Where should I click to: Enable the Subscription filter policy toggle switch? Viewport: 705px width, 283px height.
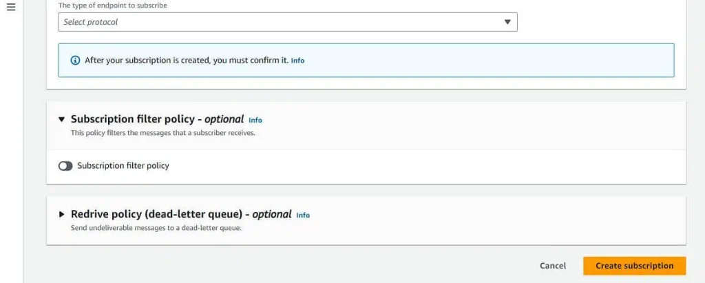65,166
